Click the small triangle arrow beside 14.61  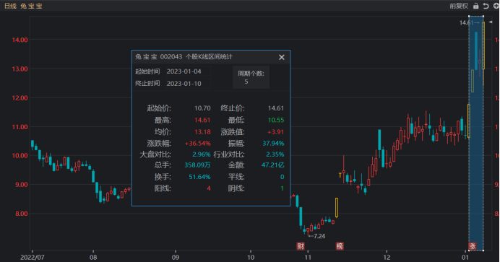click(491, 22)
